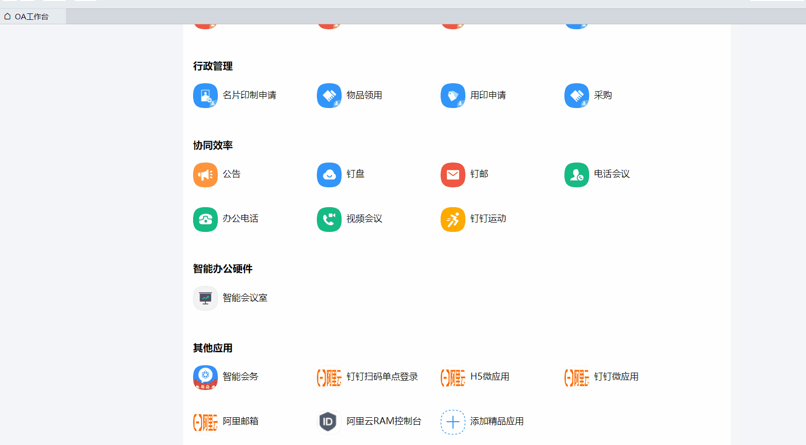Click the 钉钉运动 text label

[x=488, y=219]
